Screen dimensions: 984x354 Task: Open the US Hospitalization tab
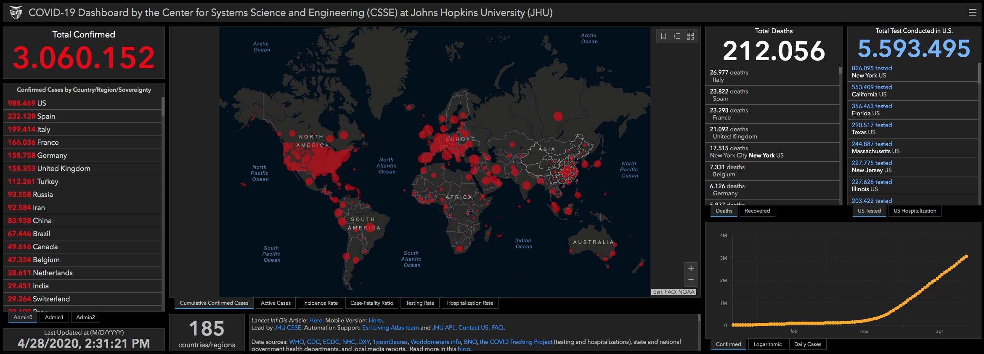coord(915,211)
